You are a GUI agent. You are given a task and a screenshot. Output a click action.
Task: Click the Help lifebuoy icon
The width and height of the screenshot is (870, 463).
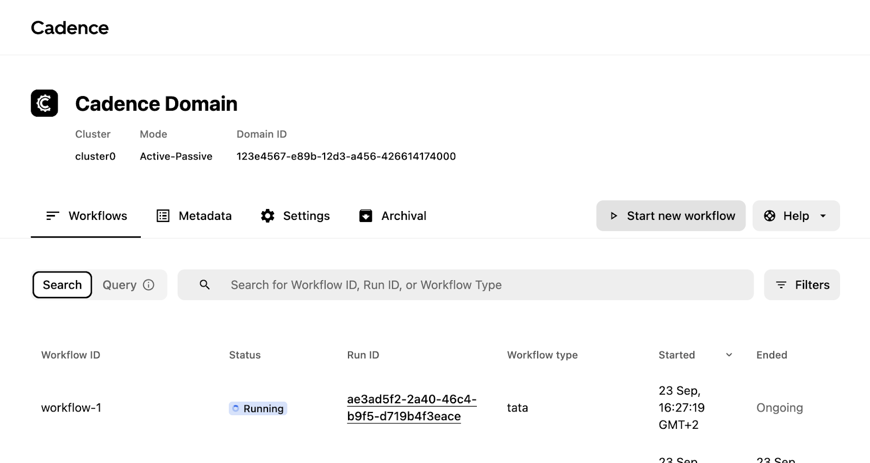(x=769, y=216)
